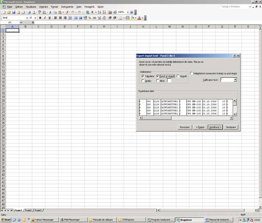
Task: Click the Save icon in toolbar
Action: (13, 12)
